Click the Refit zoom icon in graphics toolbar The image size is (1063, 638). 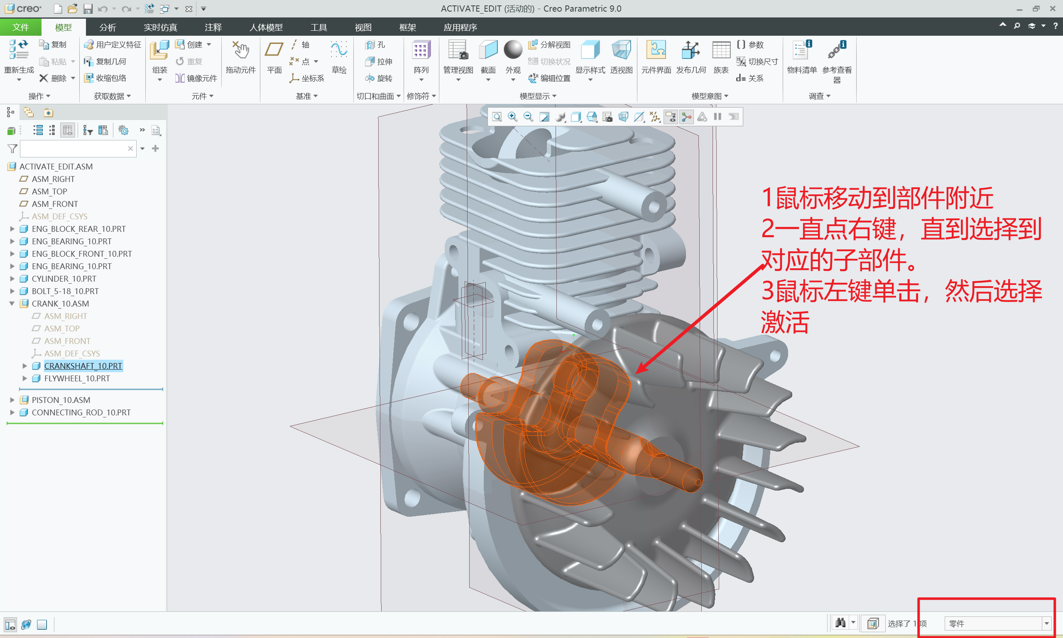click(x=497, y=117)
